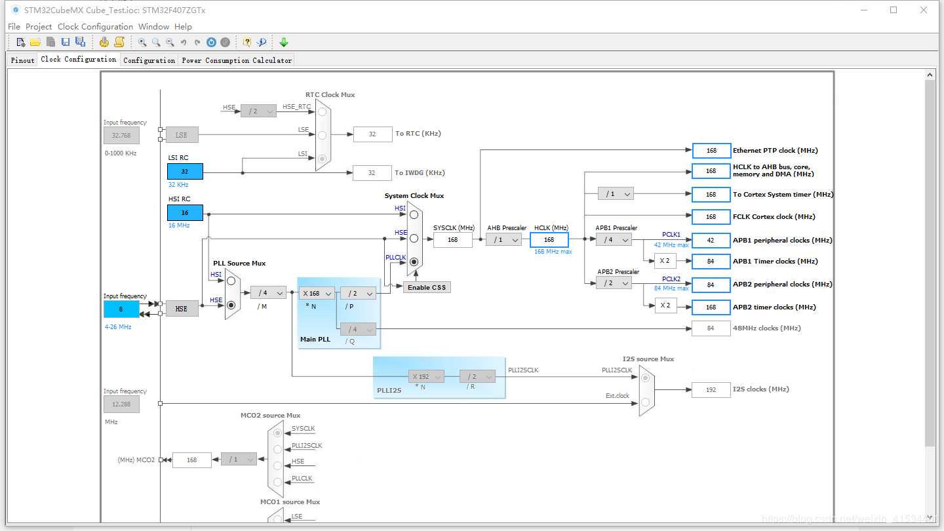Open the Clock Configuration menu
Viewport: 944px width, 531px height.
click(95, 27)
